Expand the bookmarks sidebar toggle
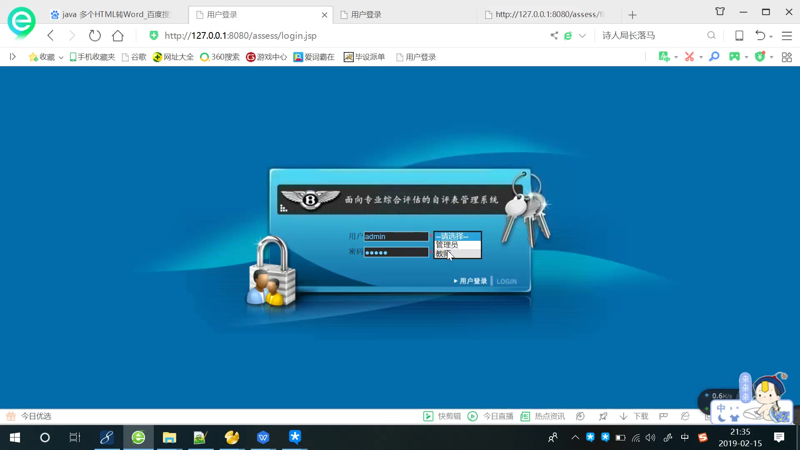 [13, 57]
